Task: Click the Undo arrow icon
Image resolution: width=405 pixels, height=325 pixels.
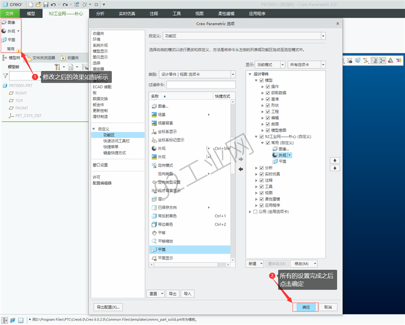Action: pyautogui.click(x=53, y=4)
